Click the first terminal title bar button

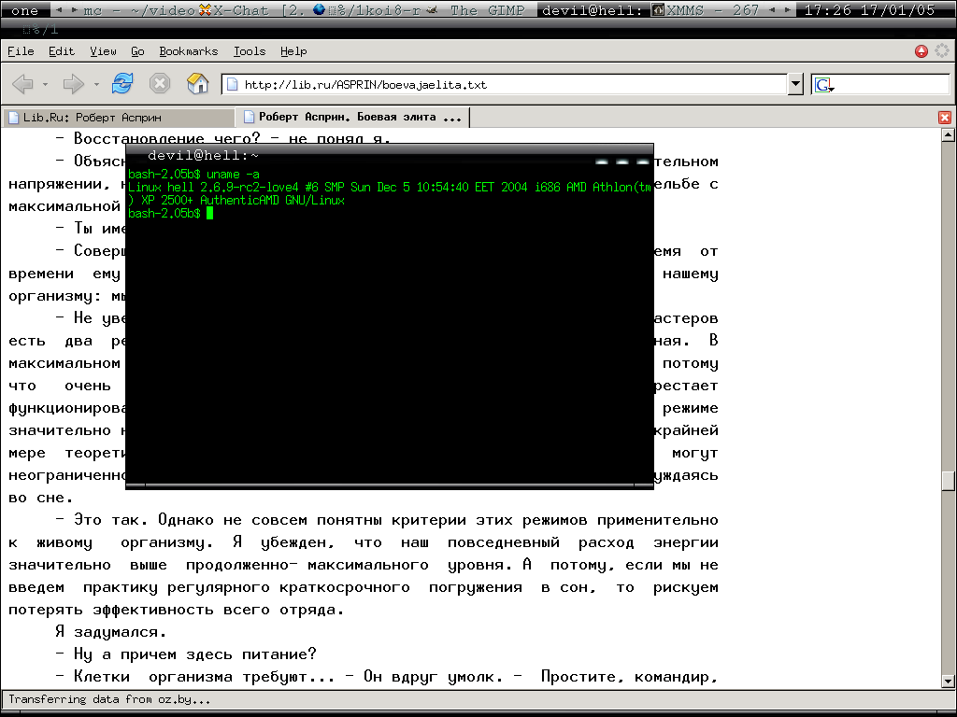[x=602, y=162]
